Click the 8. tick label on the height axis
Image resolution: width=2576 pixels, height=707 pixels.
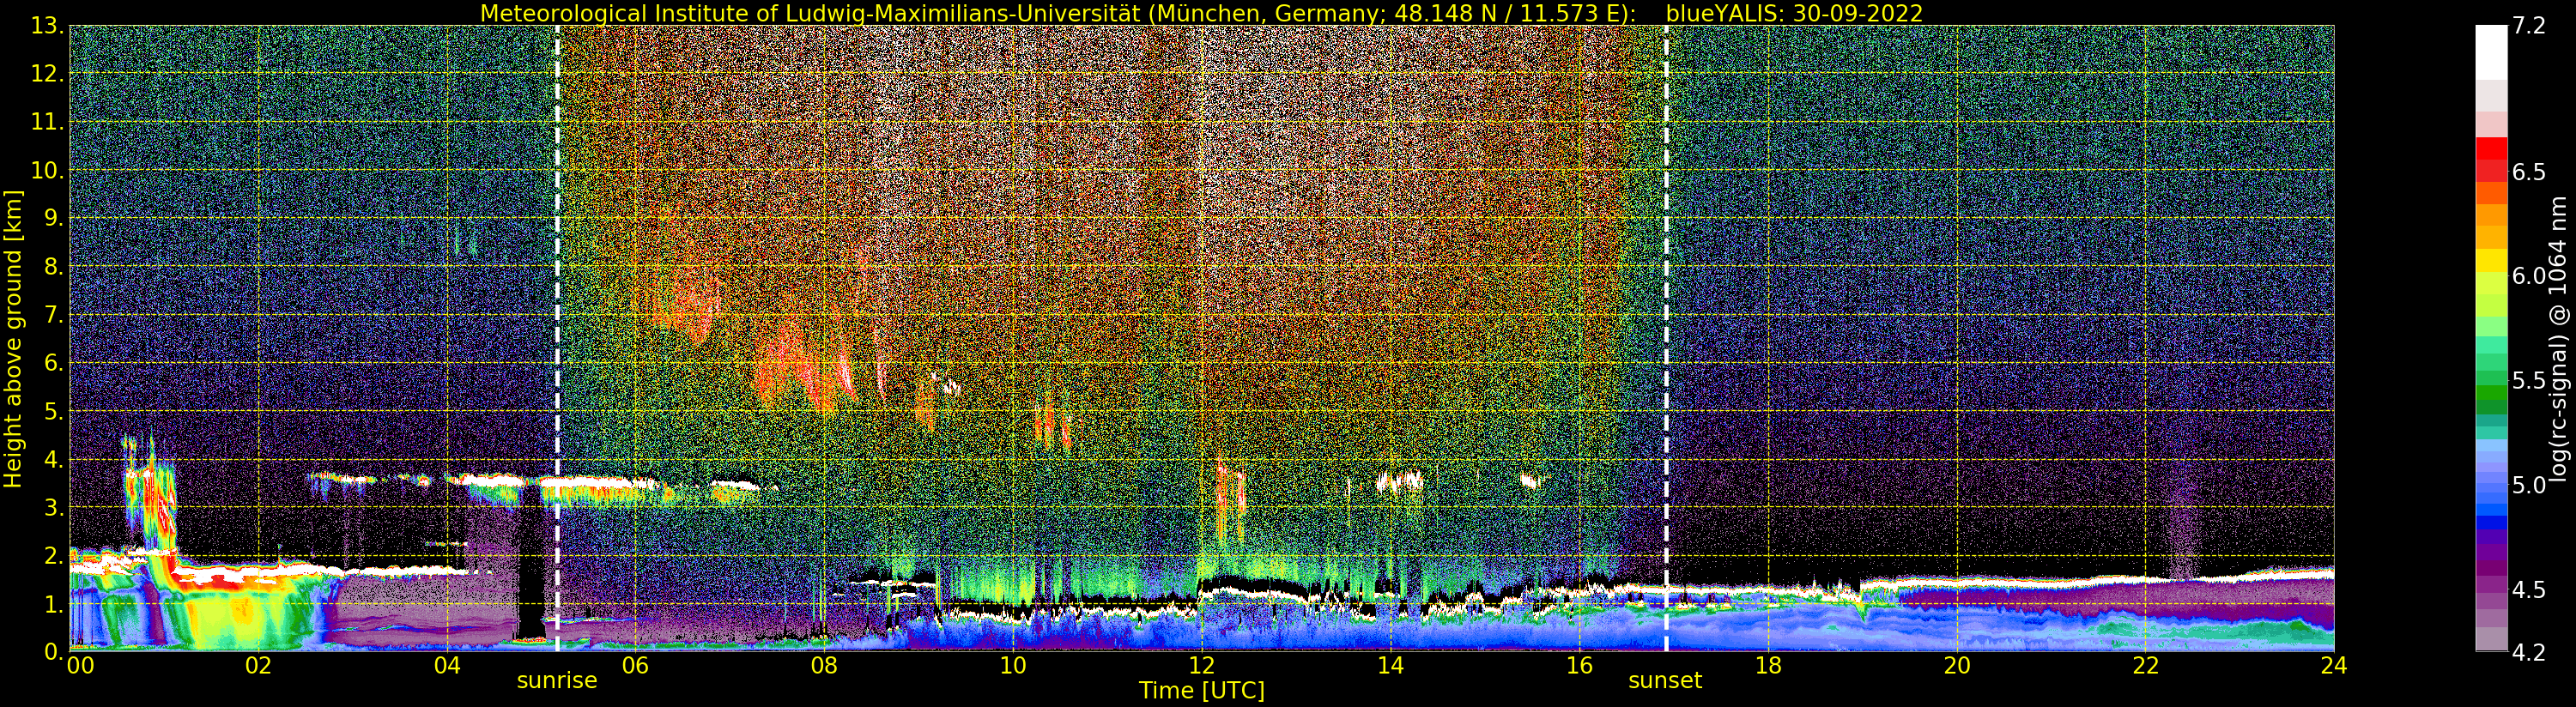coord(53,267)
